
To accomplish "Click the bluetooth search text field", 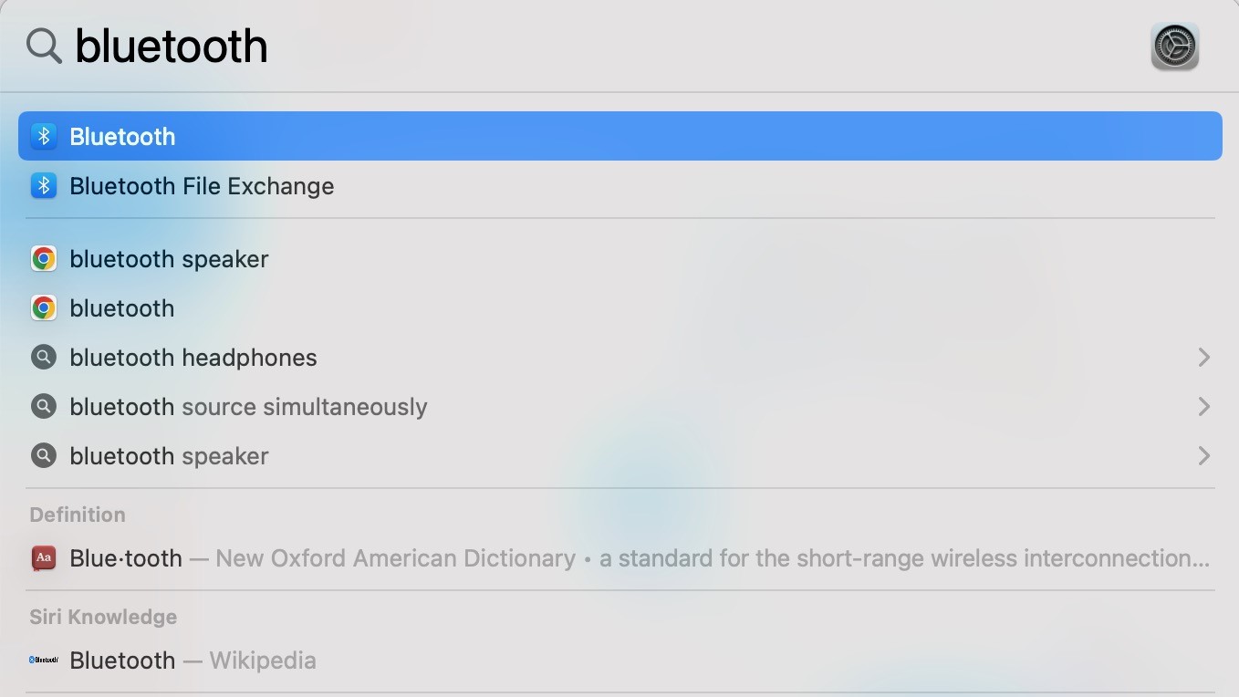I will pos(602,46).
